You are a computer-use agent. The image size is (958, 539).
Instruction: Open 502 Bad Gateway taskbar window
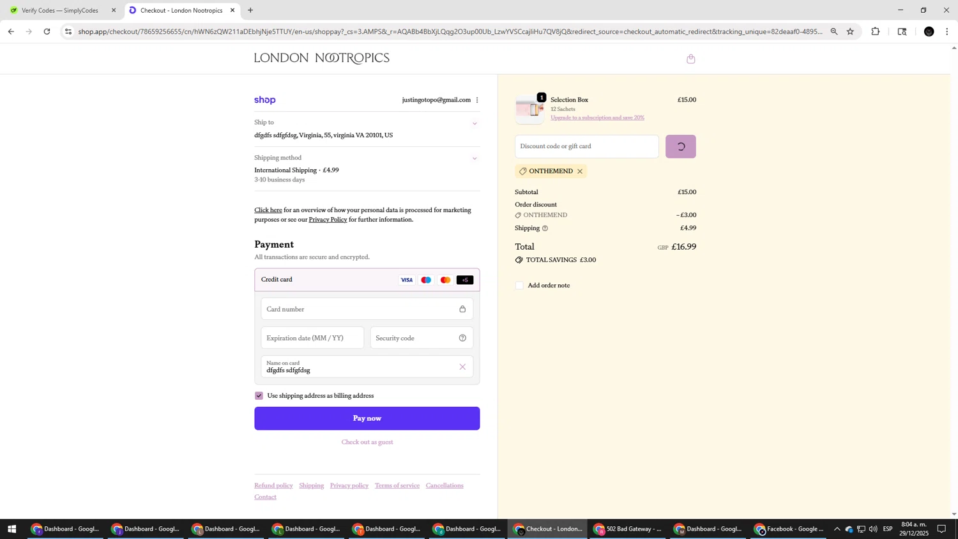click(627, 529)
